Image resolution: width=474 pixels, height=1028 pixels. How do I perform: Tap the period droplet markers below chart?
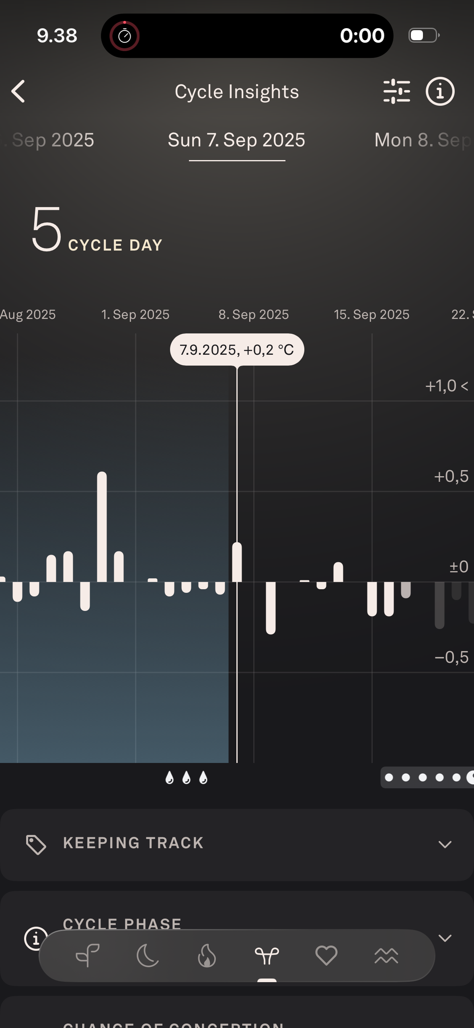[x=186, y=777]
